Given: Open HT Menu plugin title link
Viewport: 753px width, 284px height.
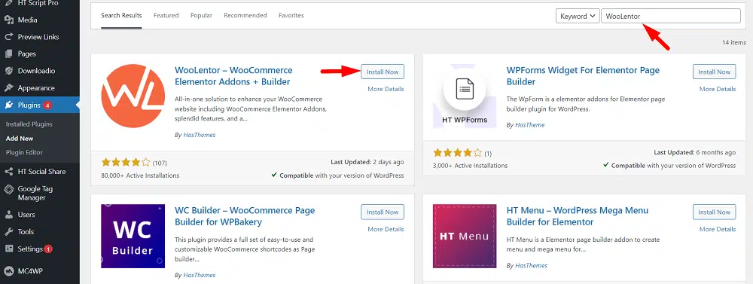Looking at the screenshot, I should 578,216.
